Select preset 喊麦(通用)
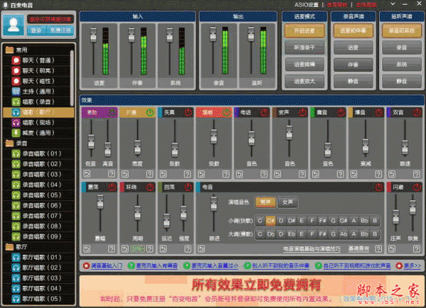Screen dimensions: 426x308 point(38,132)
